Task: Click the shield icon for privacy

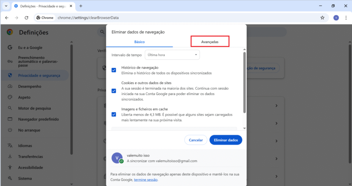Action: click(x=10, y=75)
